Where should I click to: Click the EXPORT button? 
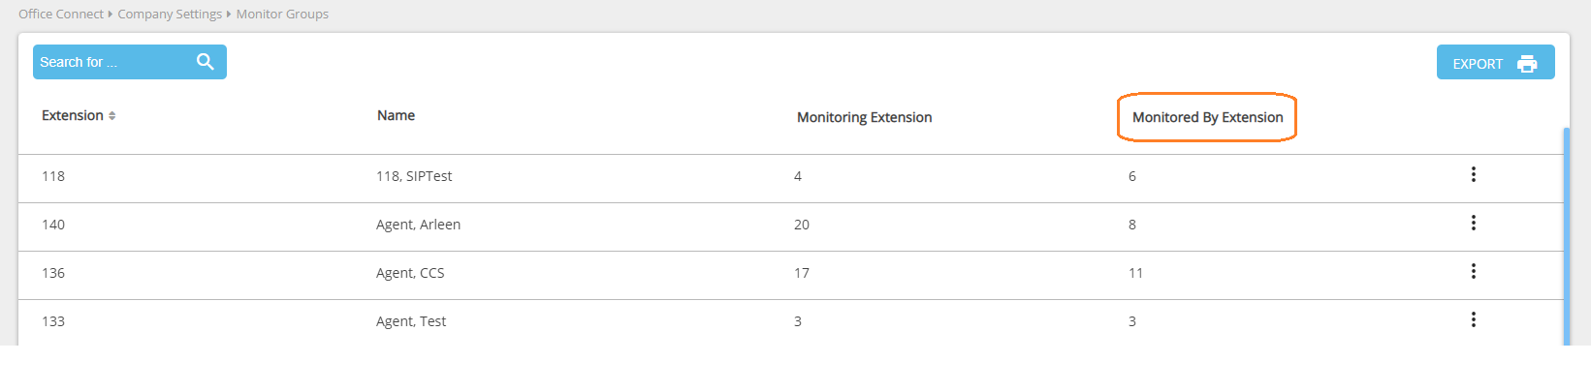[x=1495, y=62]
